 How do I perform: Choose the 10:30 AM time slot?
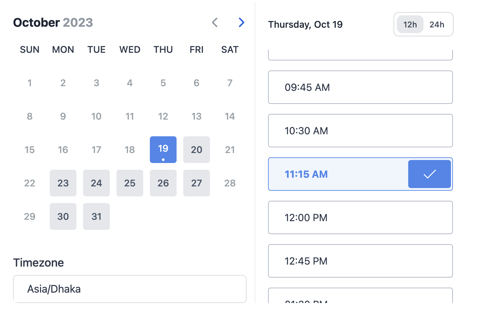(360, 131)
